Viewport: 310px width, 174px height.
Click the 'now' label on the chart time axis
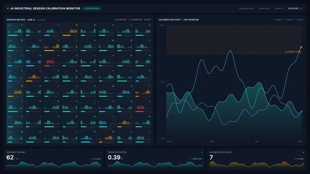299,142
